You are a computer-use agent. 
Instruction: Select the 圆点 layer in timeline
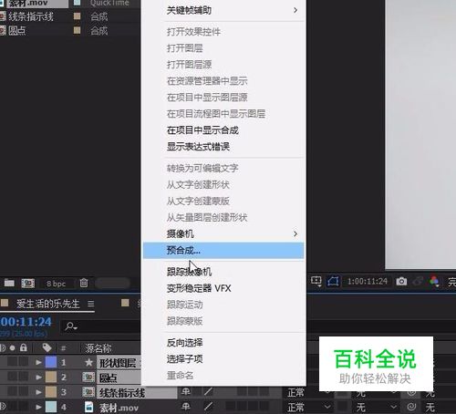coord(109,378)
